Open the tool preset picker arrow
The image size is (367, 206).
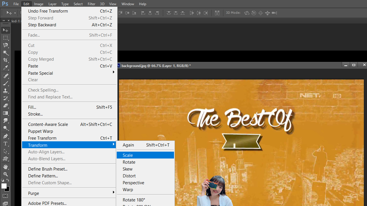pos(15,13)
